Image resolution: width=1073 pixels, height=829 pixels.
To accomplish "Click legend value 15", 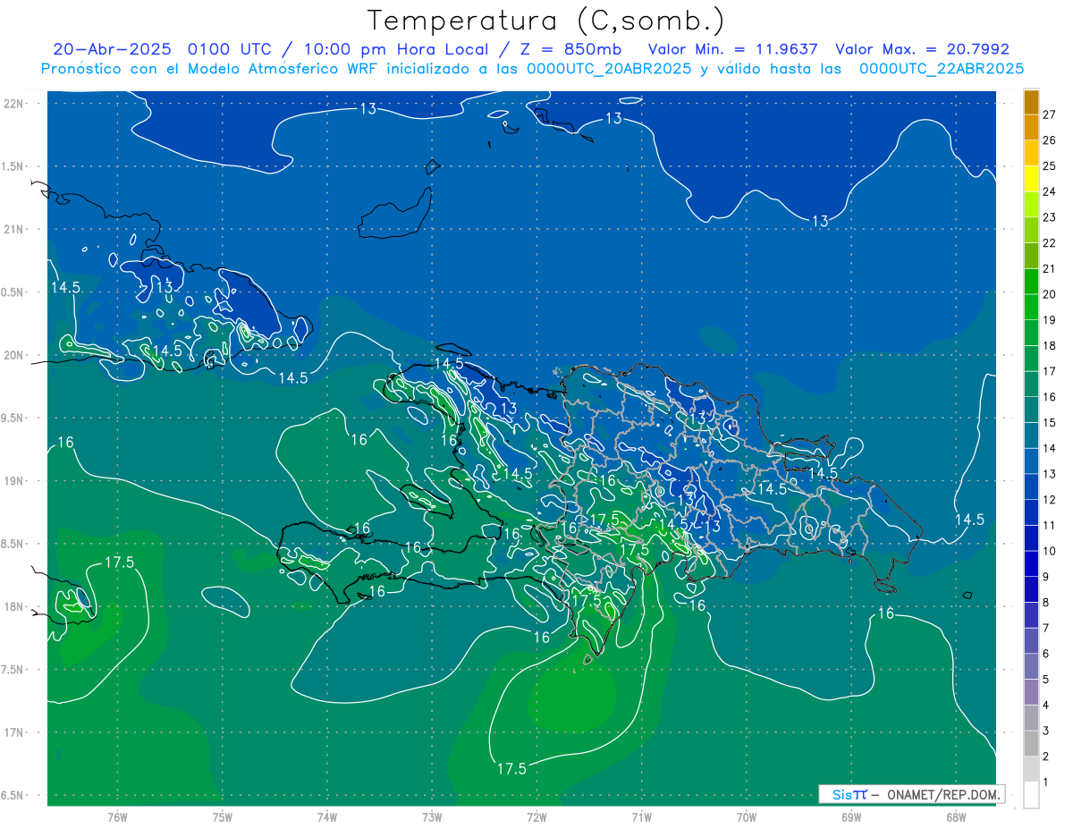I will point(1049,423).
